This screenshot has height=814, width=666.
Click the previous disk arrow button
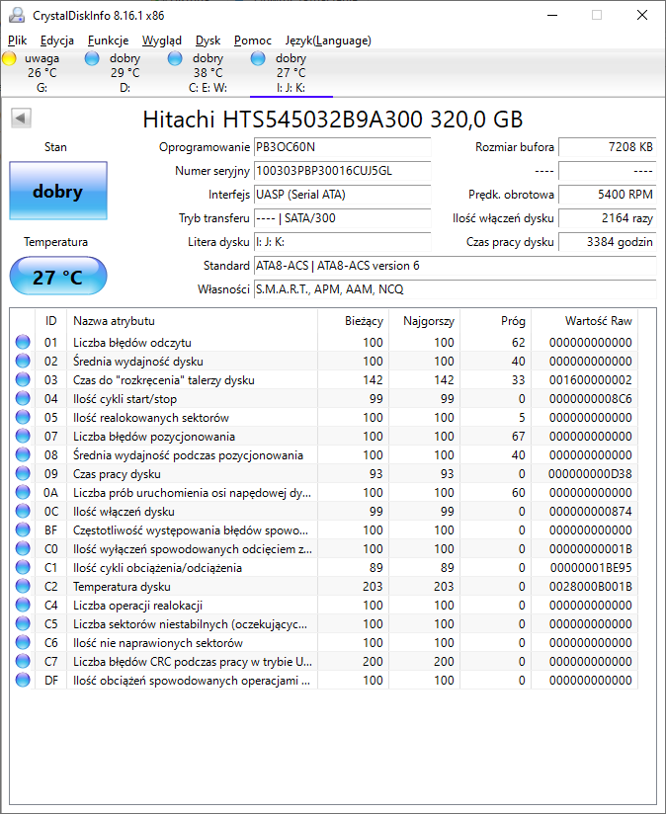tap(22, 119)
